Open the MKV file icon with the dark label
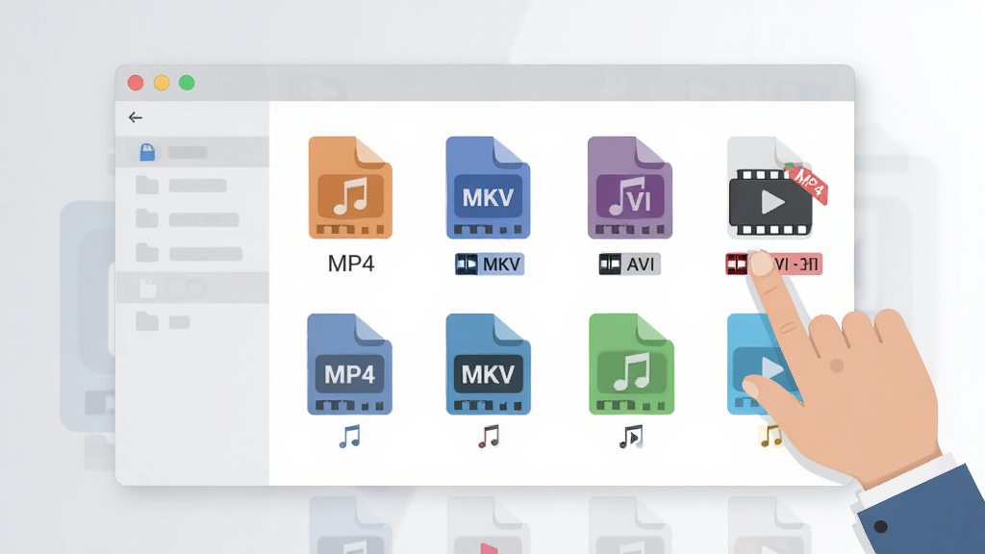 click(488, 365)
